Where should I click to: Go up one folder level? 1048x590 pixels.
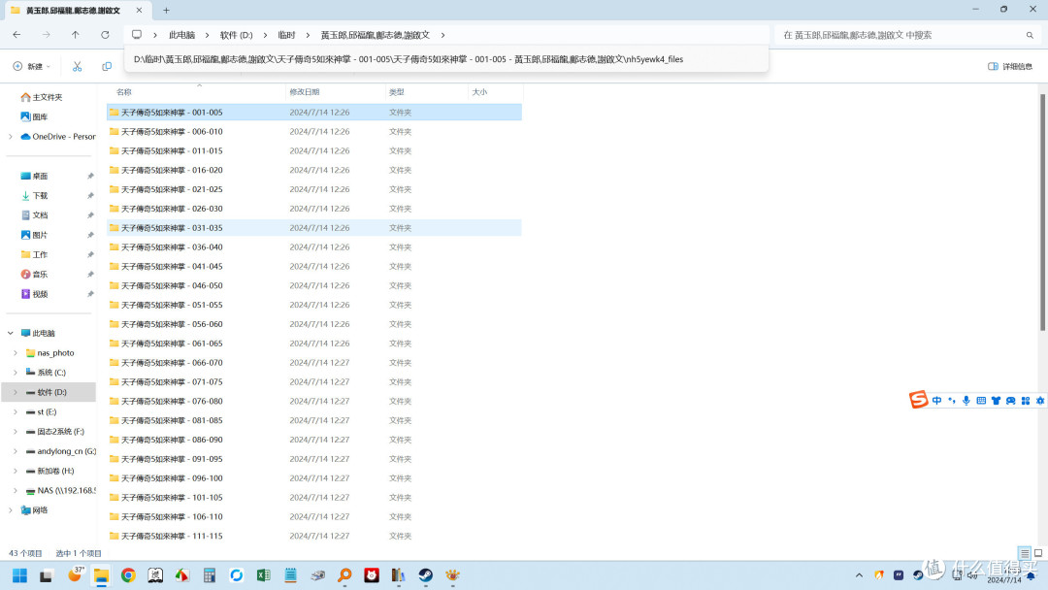pos(76,35)
